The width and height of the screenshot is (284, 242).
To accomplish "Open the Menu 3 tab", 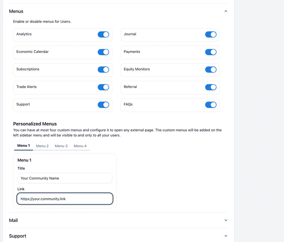I will click(x=61, y=146).
